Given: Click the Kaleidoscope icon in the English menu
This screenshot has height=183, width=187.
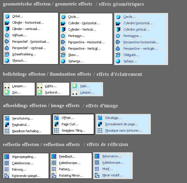Looking at the screenshot, I should [x=54, y=163].
